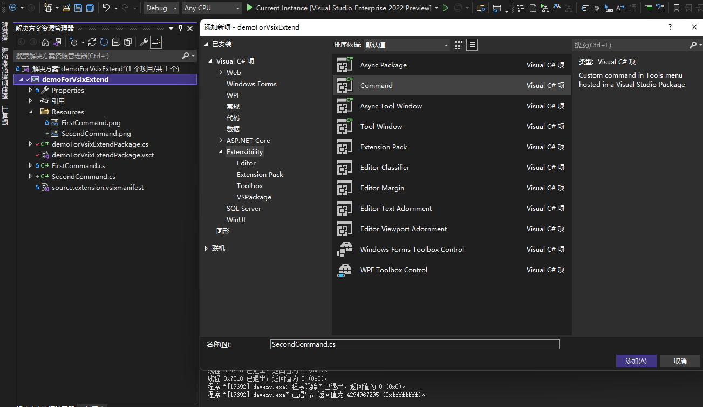Start debugging with the green Current Instance play button
The height and width of the screenshot is (407, 703).
click(x=249, y=8)
